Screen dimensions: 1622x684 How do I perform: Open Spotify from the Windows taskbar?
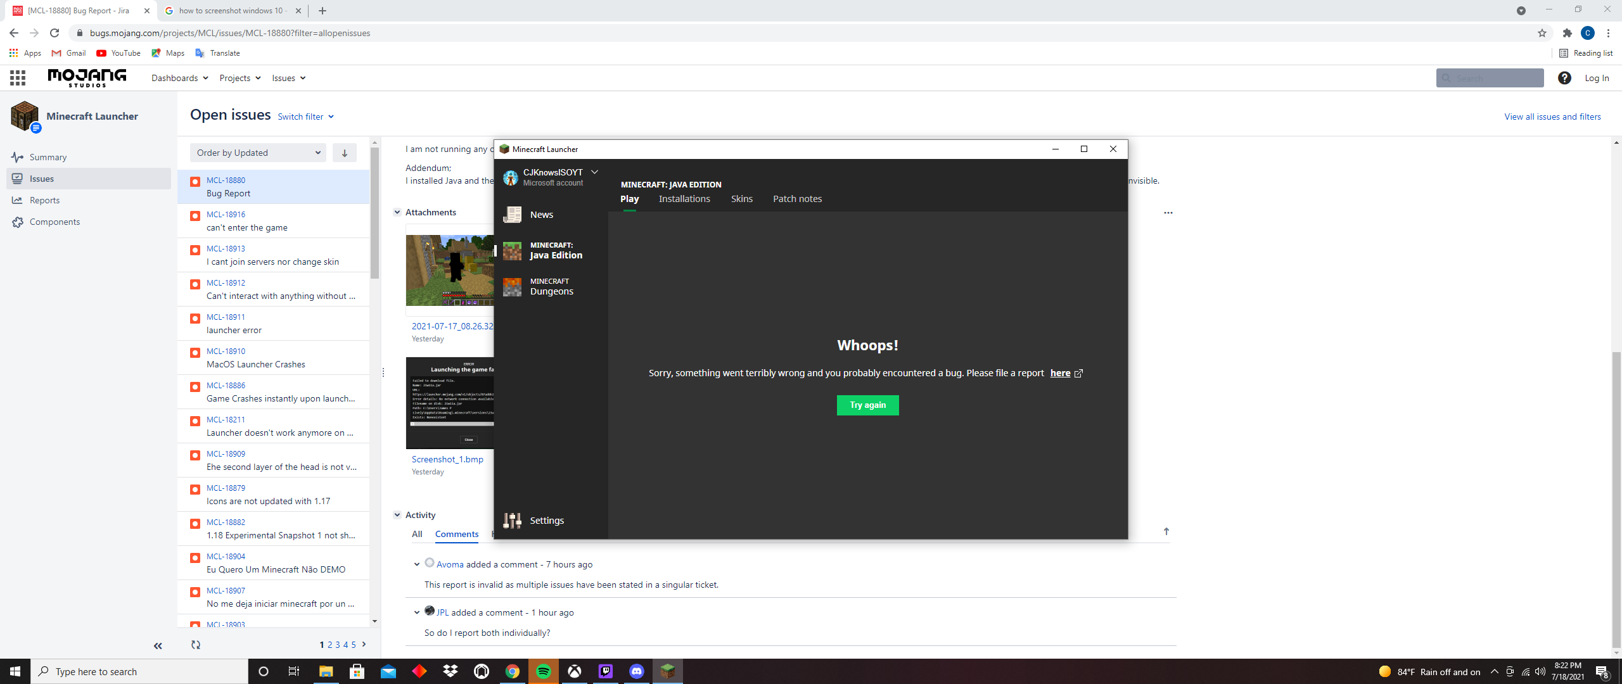544,671
